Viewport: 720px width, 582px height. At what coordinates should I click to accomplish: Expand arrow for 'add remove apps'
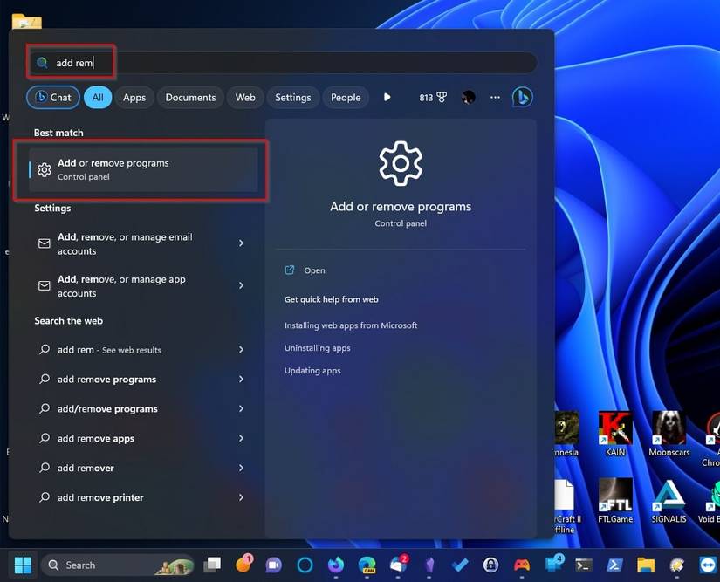click(x=241, y=438)
